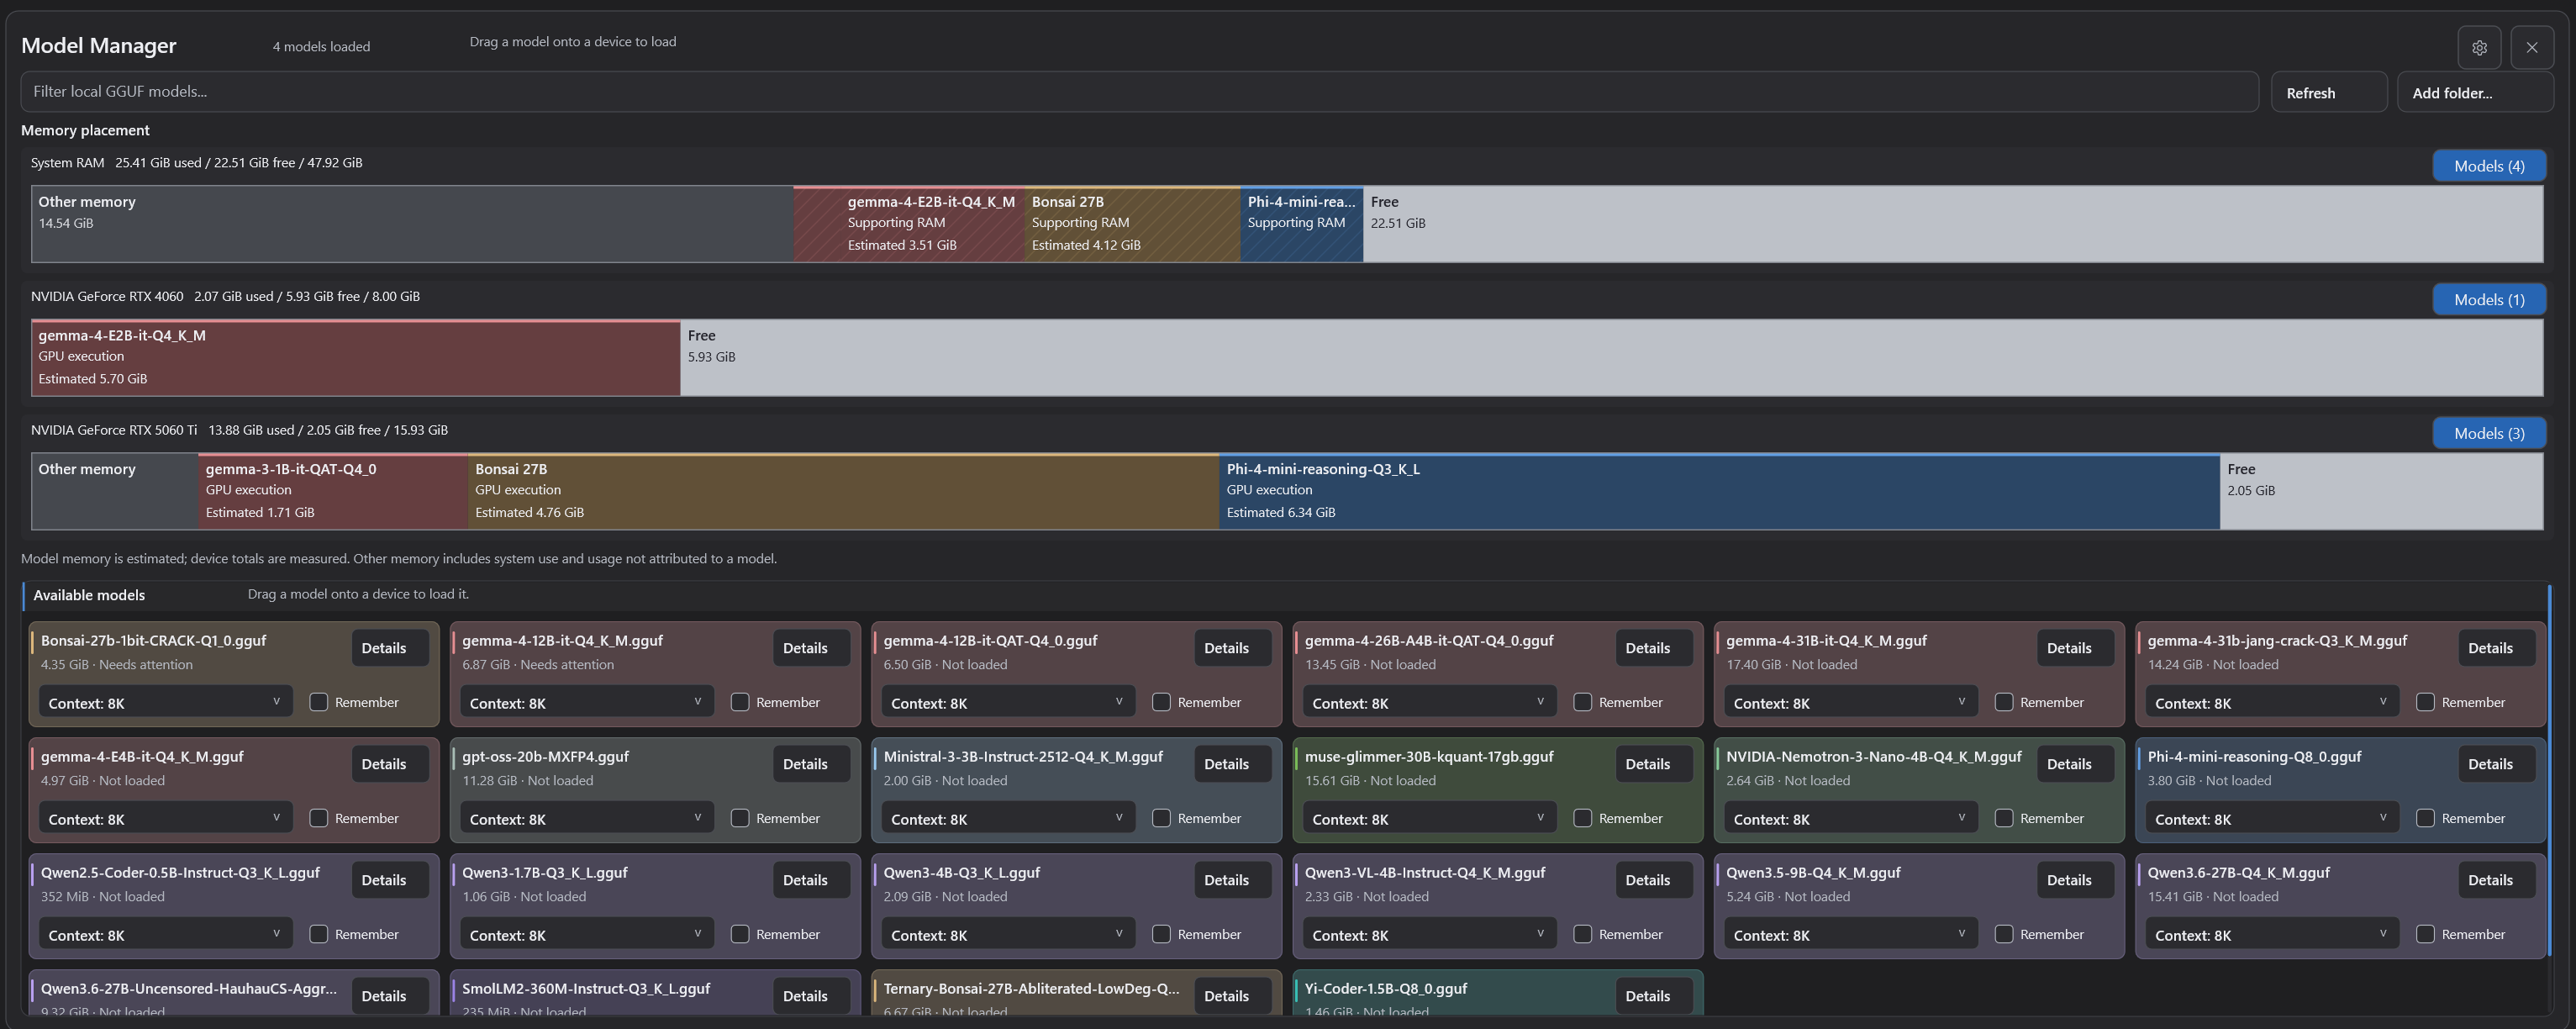Click the Qwen3-VL-4B-Instruct-Q4_K_M.gguf model name
Screen dimensions: 2576x1029
click(1425, 873)
